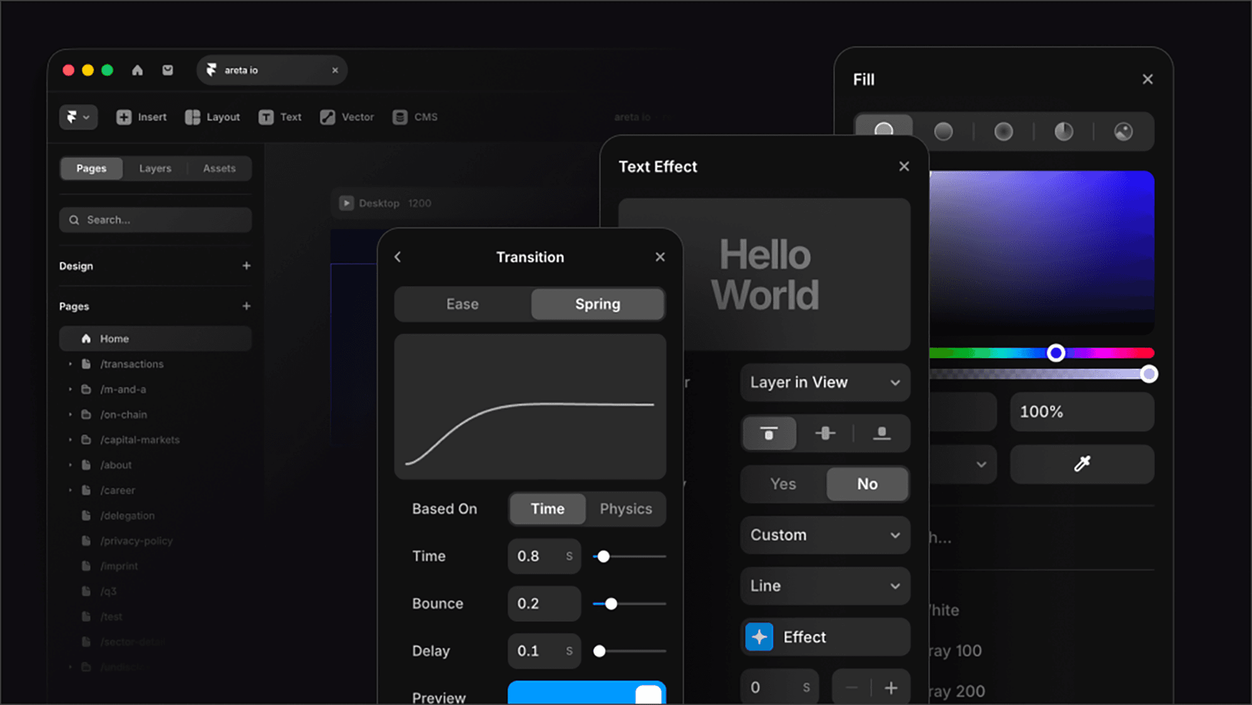Switch the transition to Spring
Screen dimensions: 1252x705
pos(597,304)
